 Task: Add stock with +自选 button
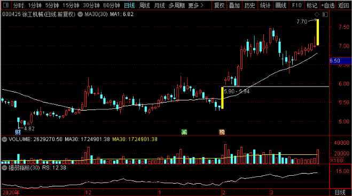click(x=328, y=5)
